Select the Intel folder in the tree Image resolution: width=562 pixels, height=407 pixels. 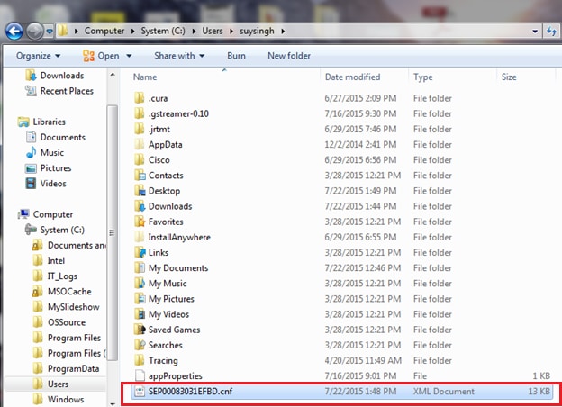tap(49, 260)
